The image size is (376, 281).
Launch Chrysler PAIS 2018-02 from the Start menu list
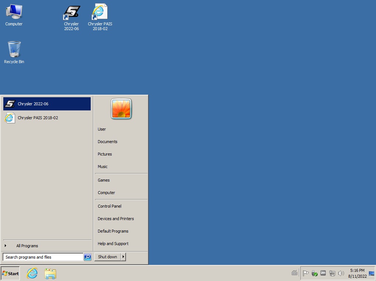coord(47,118)
